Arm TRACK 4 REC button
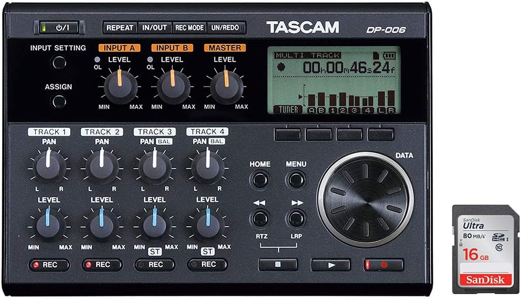521x299 pixels. point(208,265)
